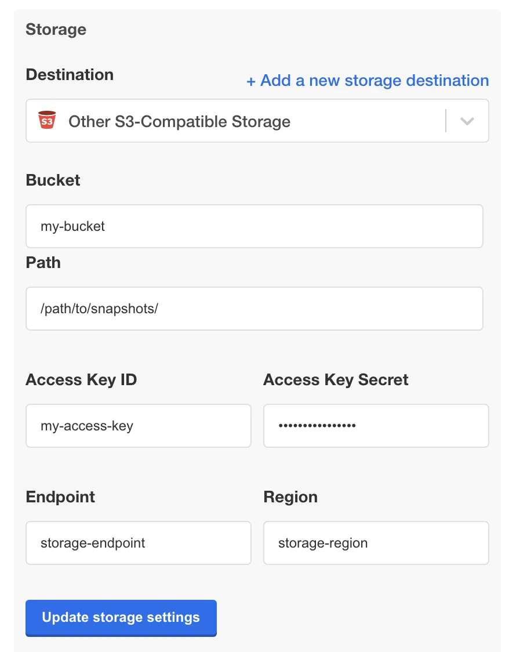This screenshot has height=652, width=509.
Task: Click the Destination label
Action: (x=70, y=75)
